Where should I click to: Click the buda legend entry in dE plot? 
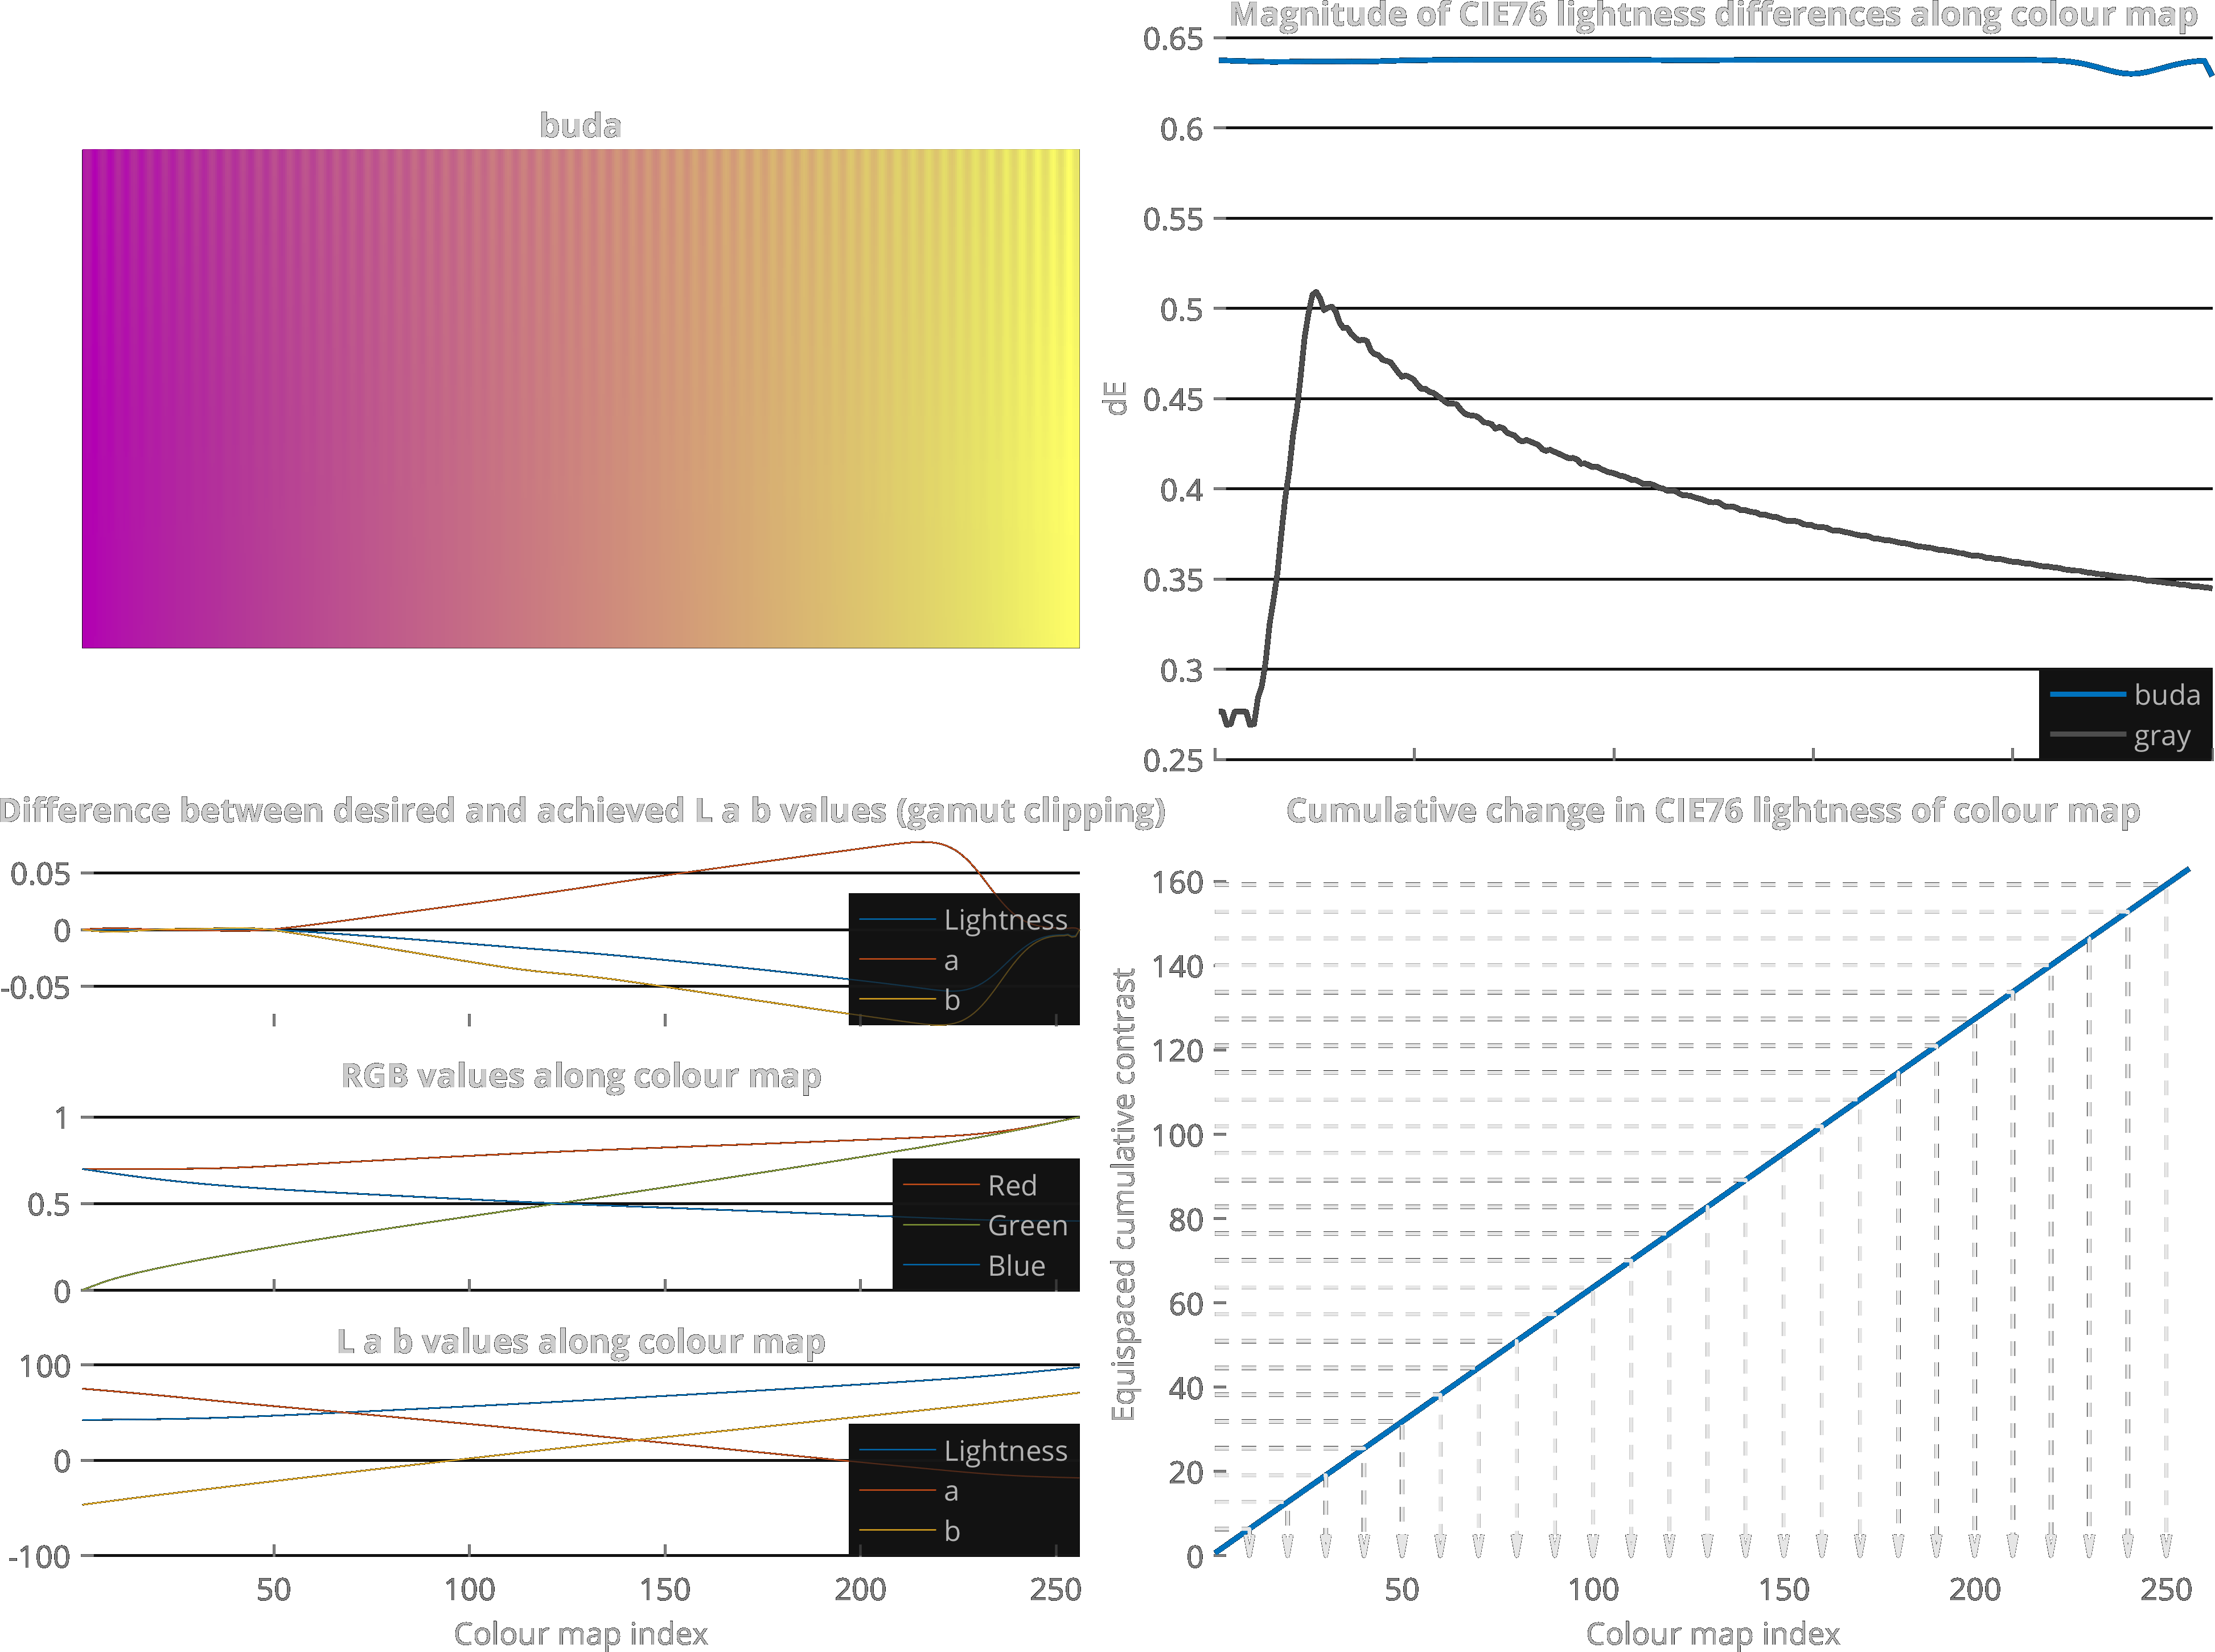(x=2166, y=694)
